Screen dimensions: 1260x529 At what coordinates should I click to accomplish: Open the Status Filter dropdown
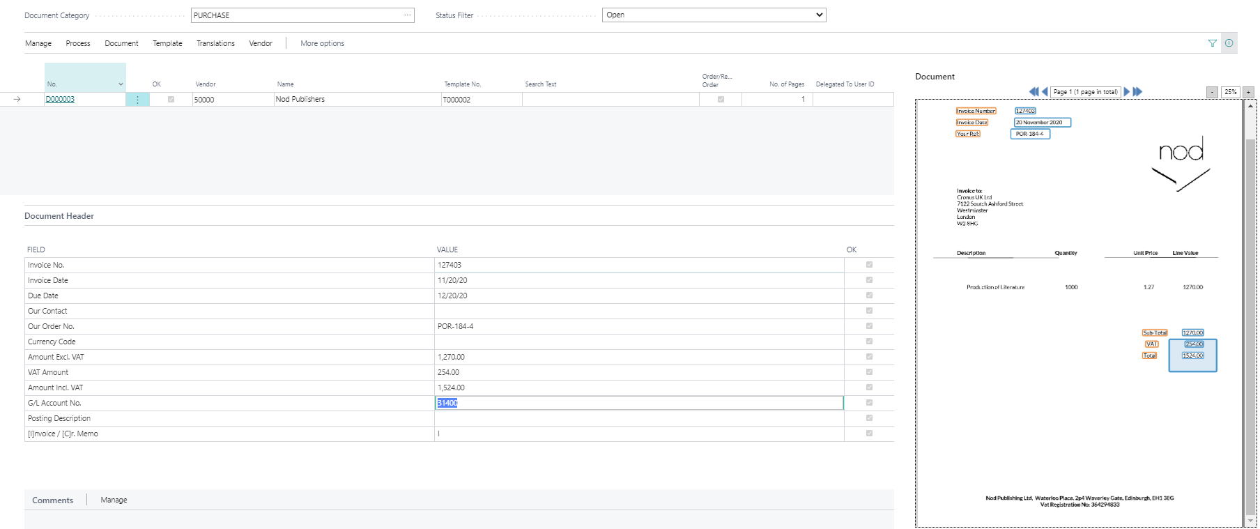(714, 15)
